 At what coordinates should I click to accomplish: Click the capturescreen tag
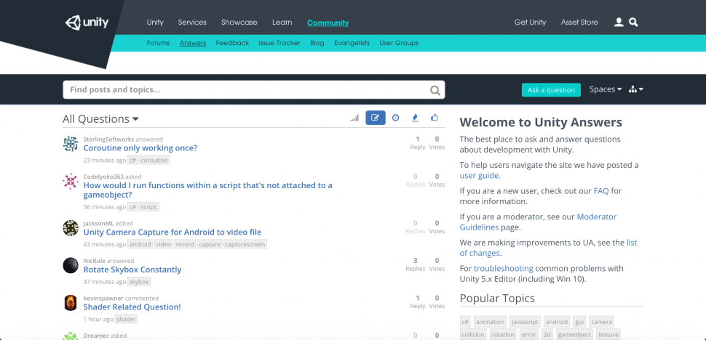click(245, 244)
